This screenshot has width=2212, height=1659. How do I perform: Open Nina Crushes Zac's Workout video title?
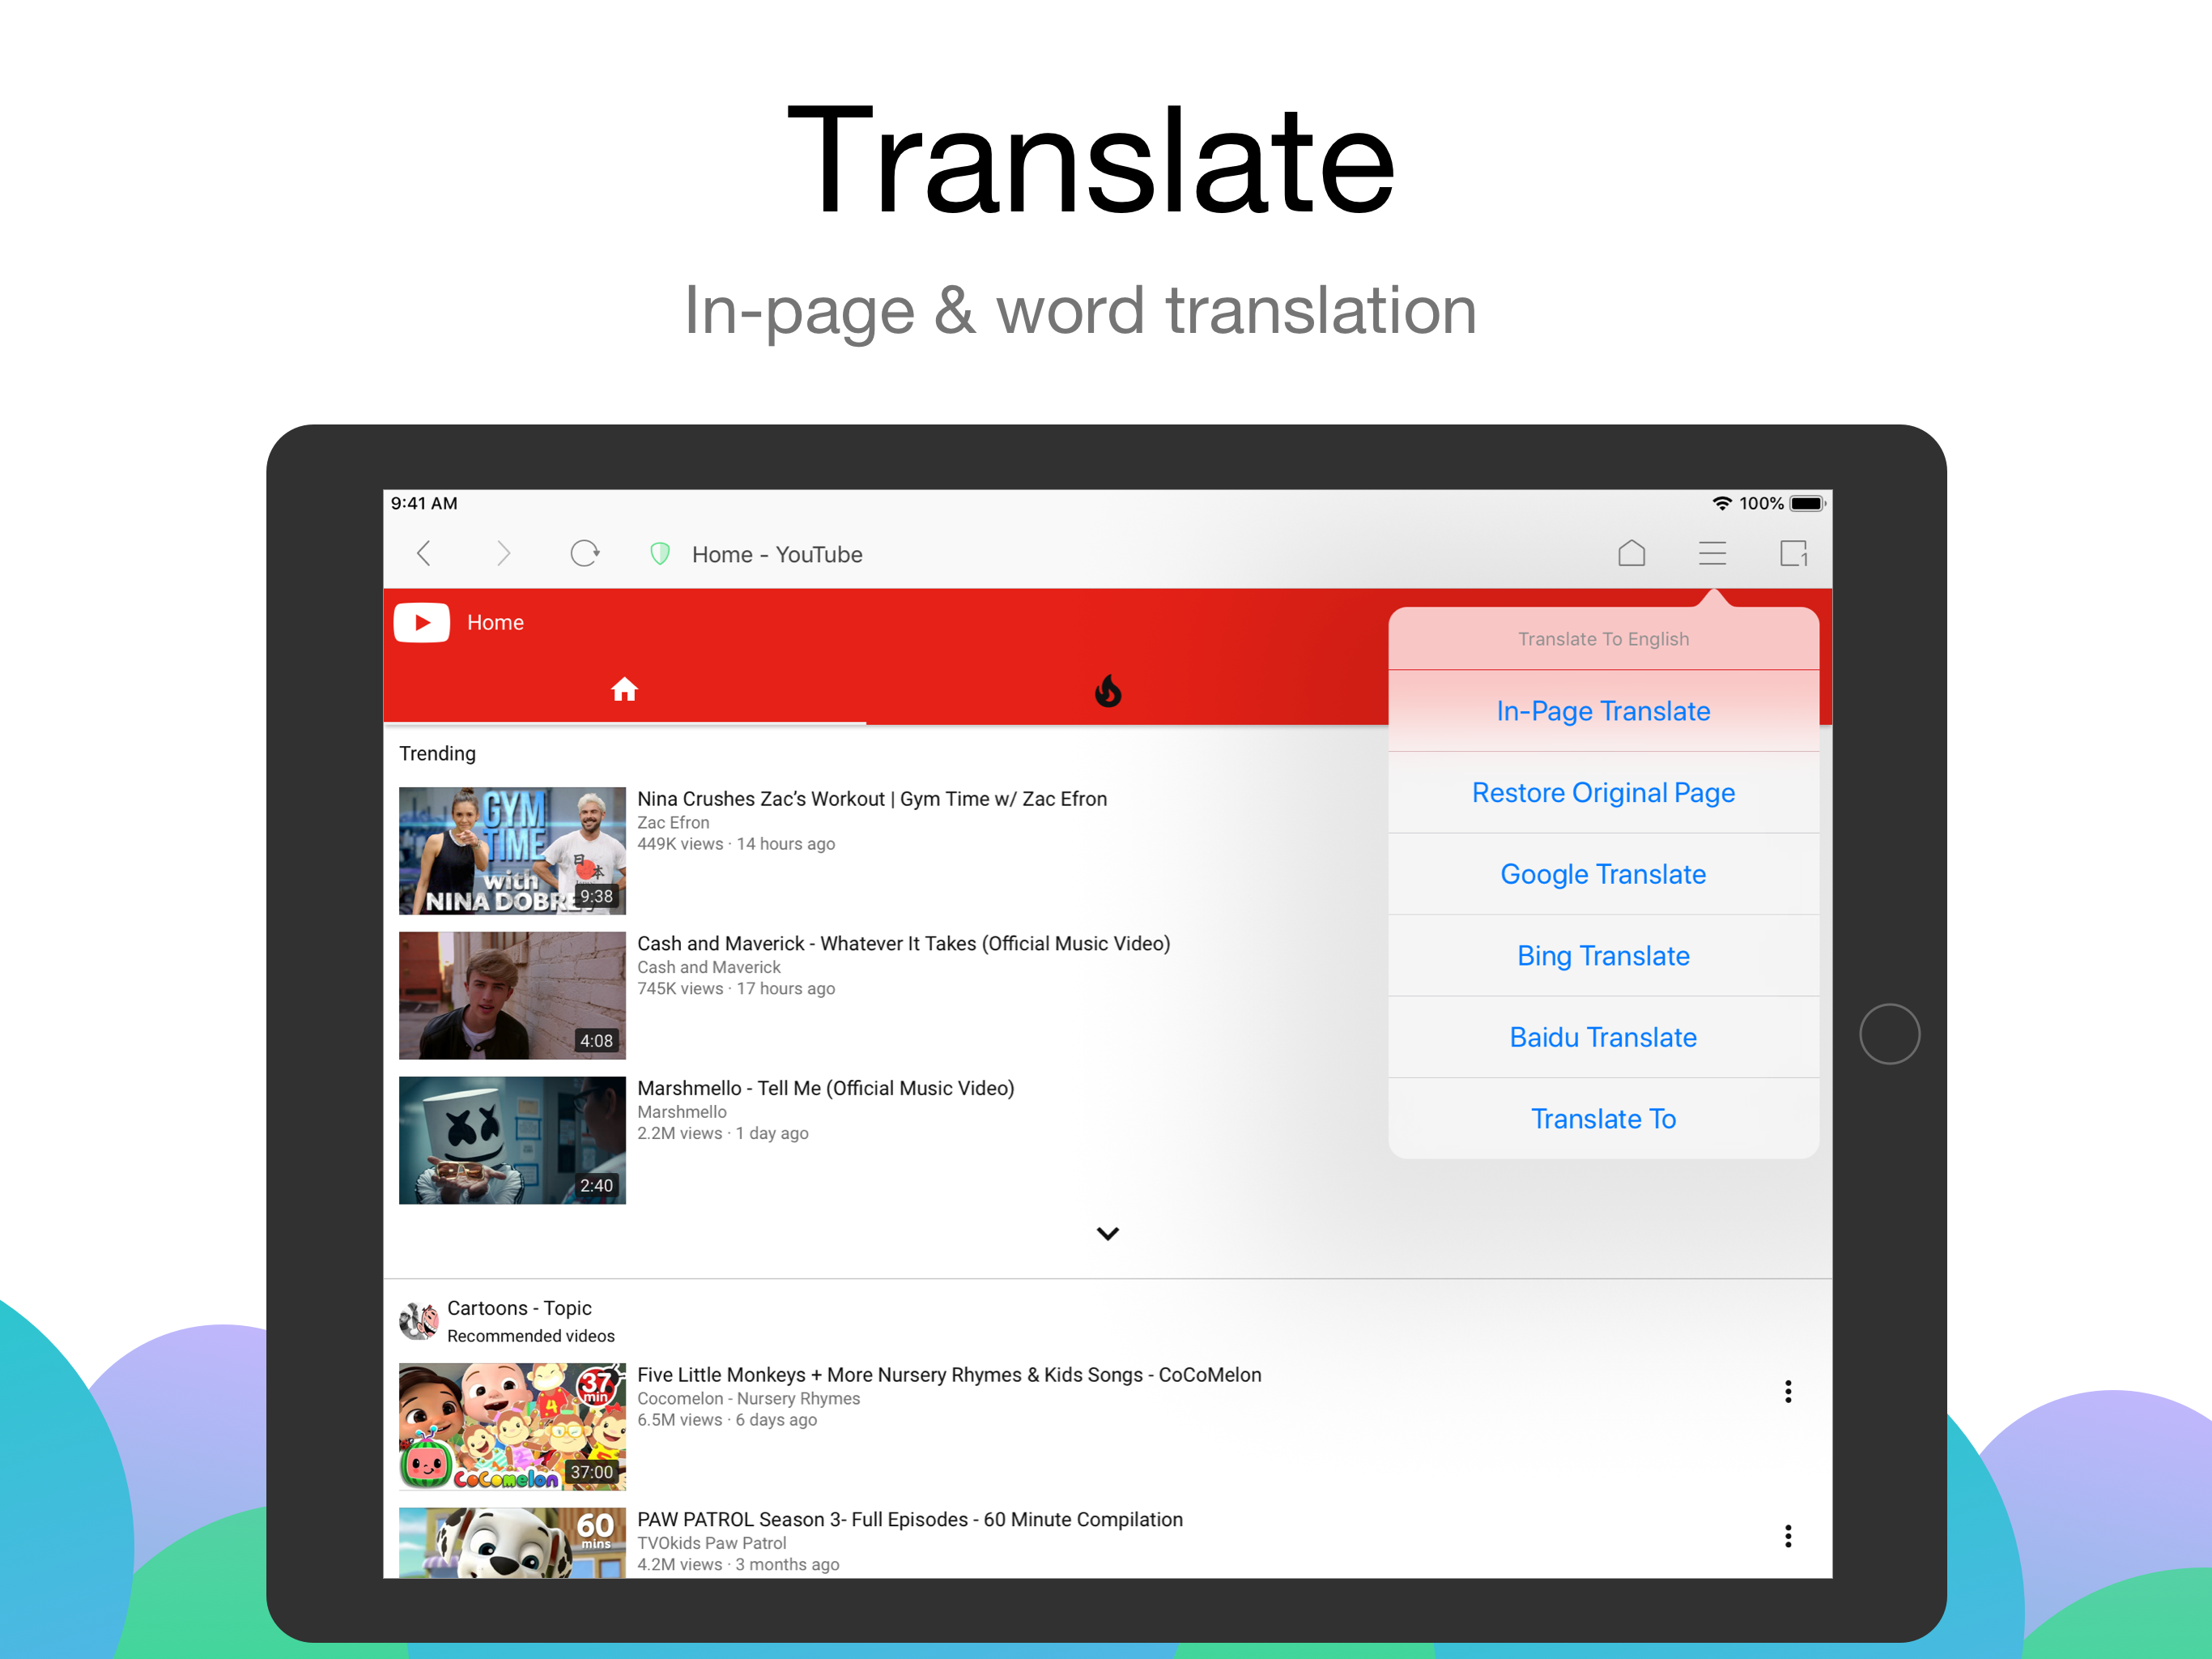pos(872,799)
